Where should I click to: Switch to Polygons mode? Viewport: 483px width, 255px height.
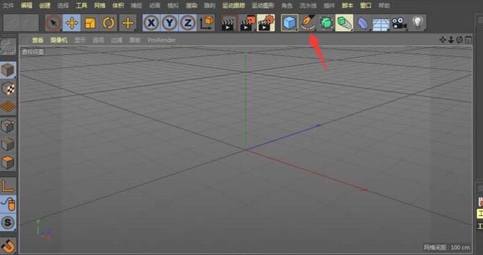click(x=8, y=163)
